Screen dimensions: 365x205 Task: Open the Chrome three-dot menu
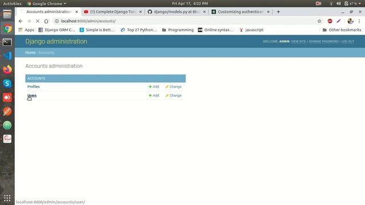tap(359, 21)
